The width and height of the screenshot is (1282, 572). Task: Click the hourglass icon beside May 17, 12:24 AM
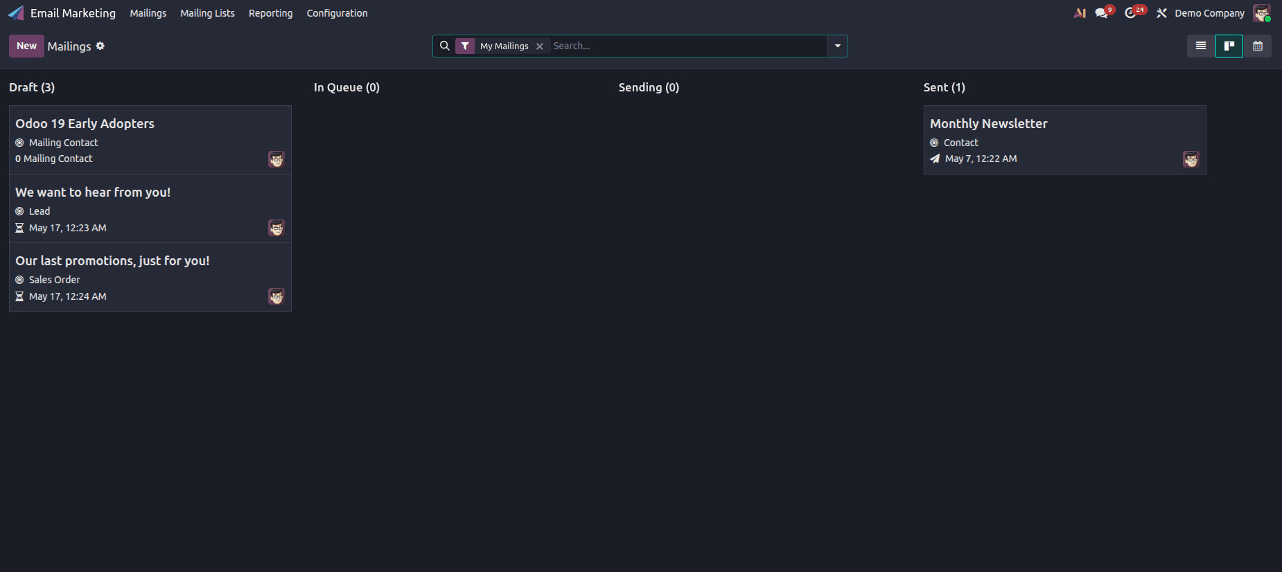19,296
